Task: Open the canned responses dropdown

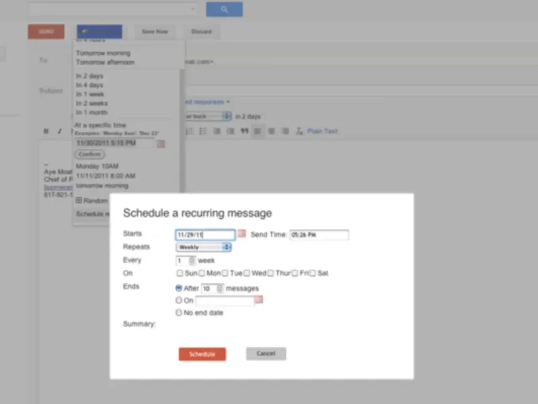Action: (207, 102)
